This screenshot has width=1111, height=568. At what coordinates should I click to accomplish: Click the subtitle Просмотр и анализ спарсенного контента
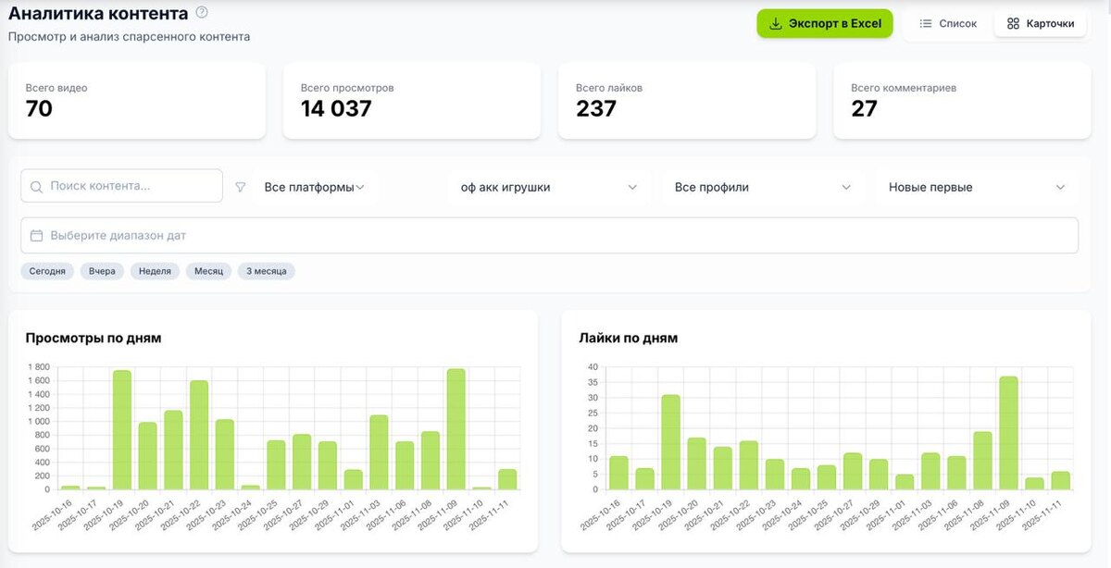pyautogui.click(x=129, y=37)
